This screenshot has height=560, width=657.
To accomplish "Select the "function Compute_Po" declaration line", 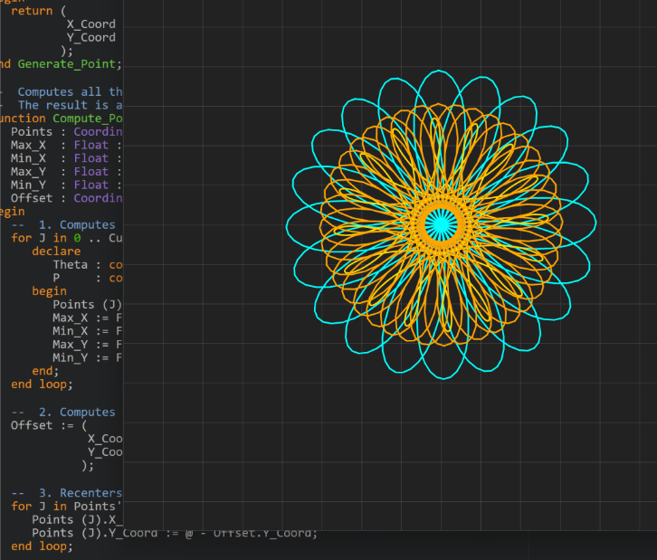I will click(61, 119).
